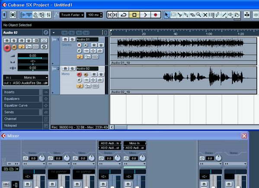This screenshot has width=259, height=188.
Task: Click the Play transport button
Action: click(145, 15)
